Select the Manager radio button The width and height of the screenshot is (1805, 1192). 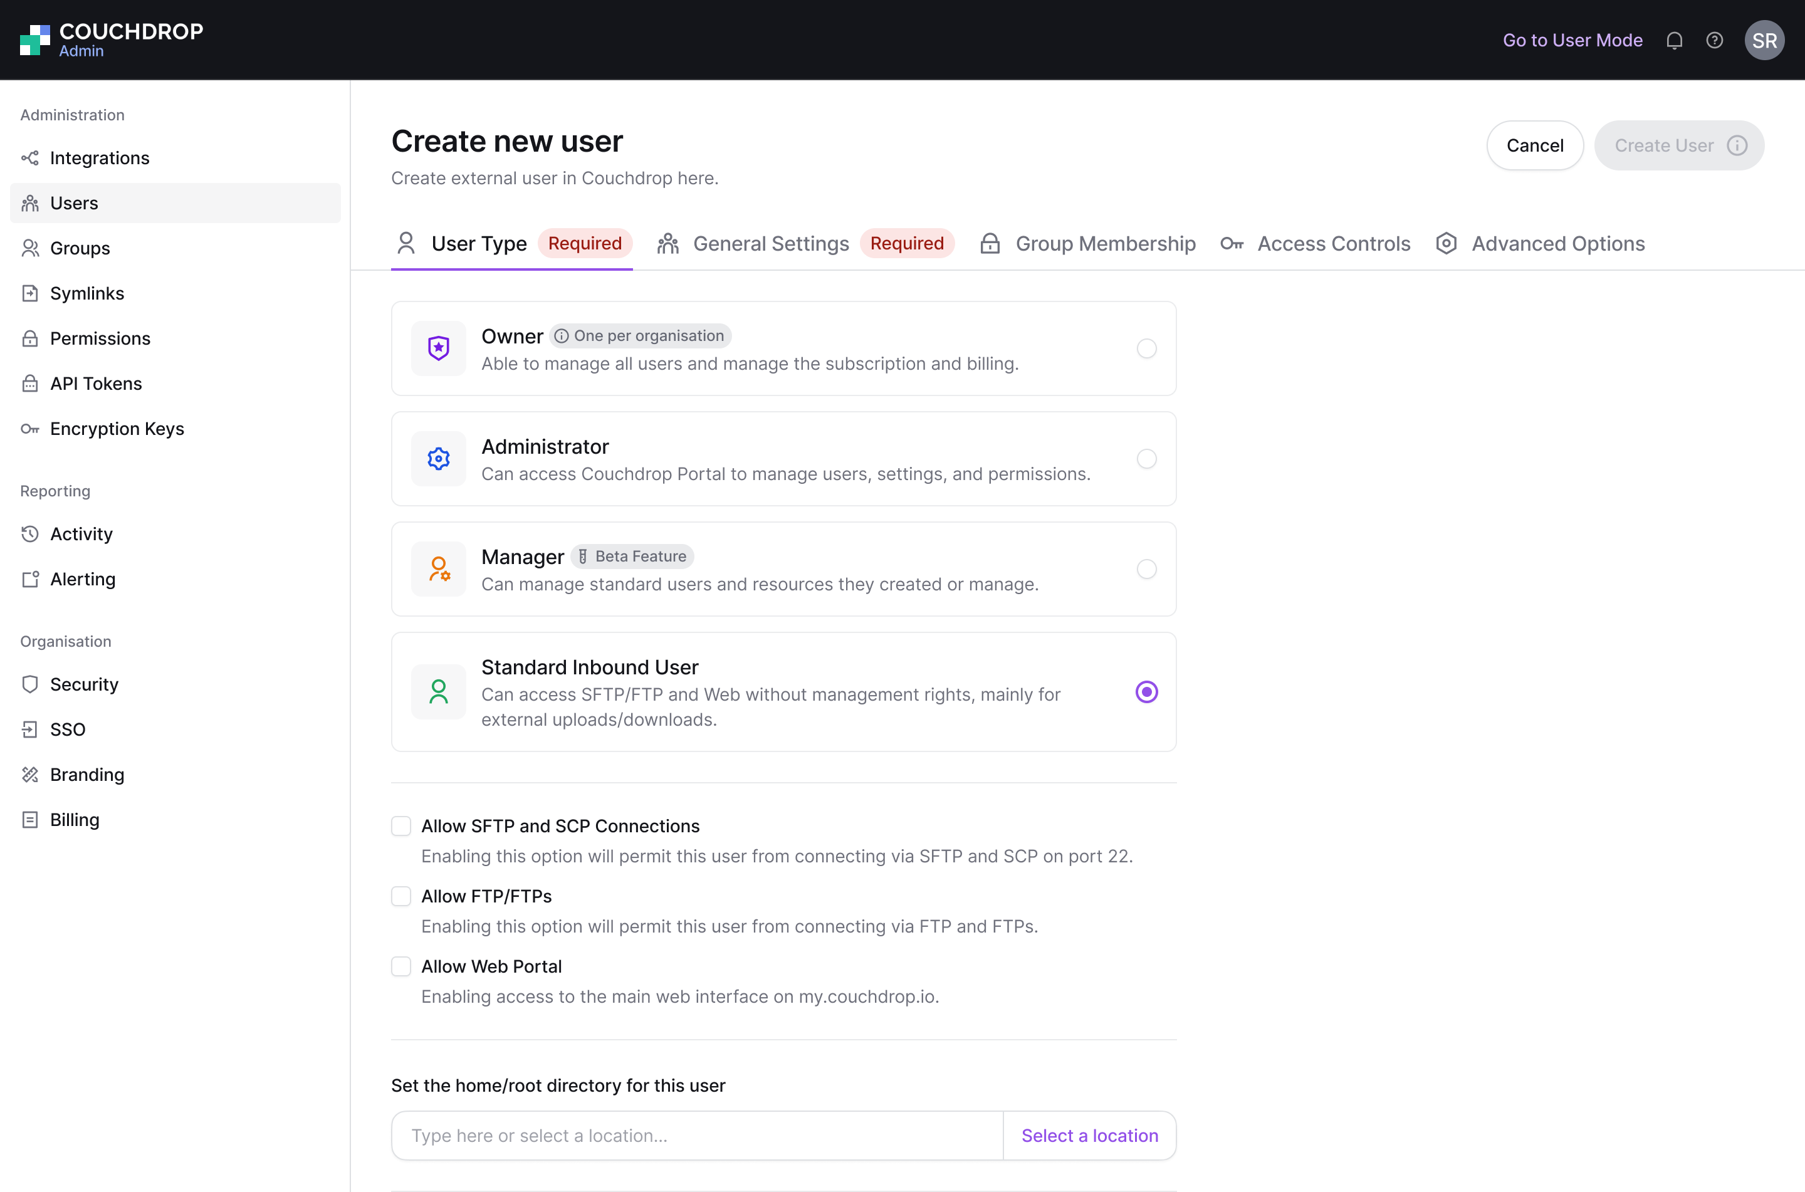tap(1146, 568)
